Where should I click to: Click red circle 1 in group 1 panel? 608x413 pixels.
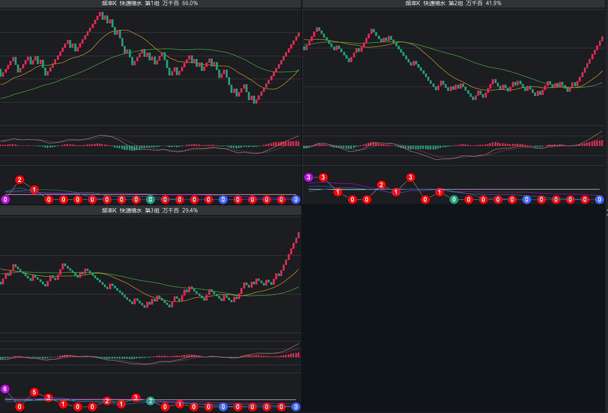coord(34,190)
